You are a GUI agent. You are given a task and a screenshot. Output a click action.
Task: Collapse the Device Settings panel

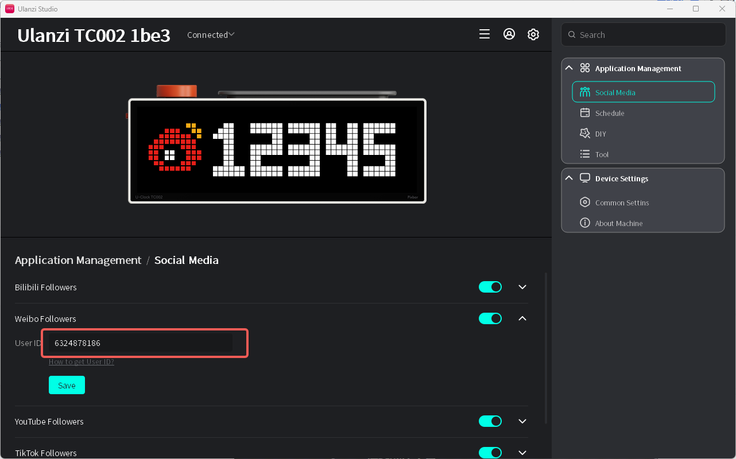[x=569, y=178]
